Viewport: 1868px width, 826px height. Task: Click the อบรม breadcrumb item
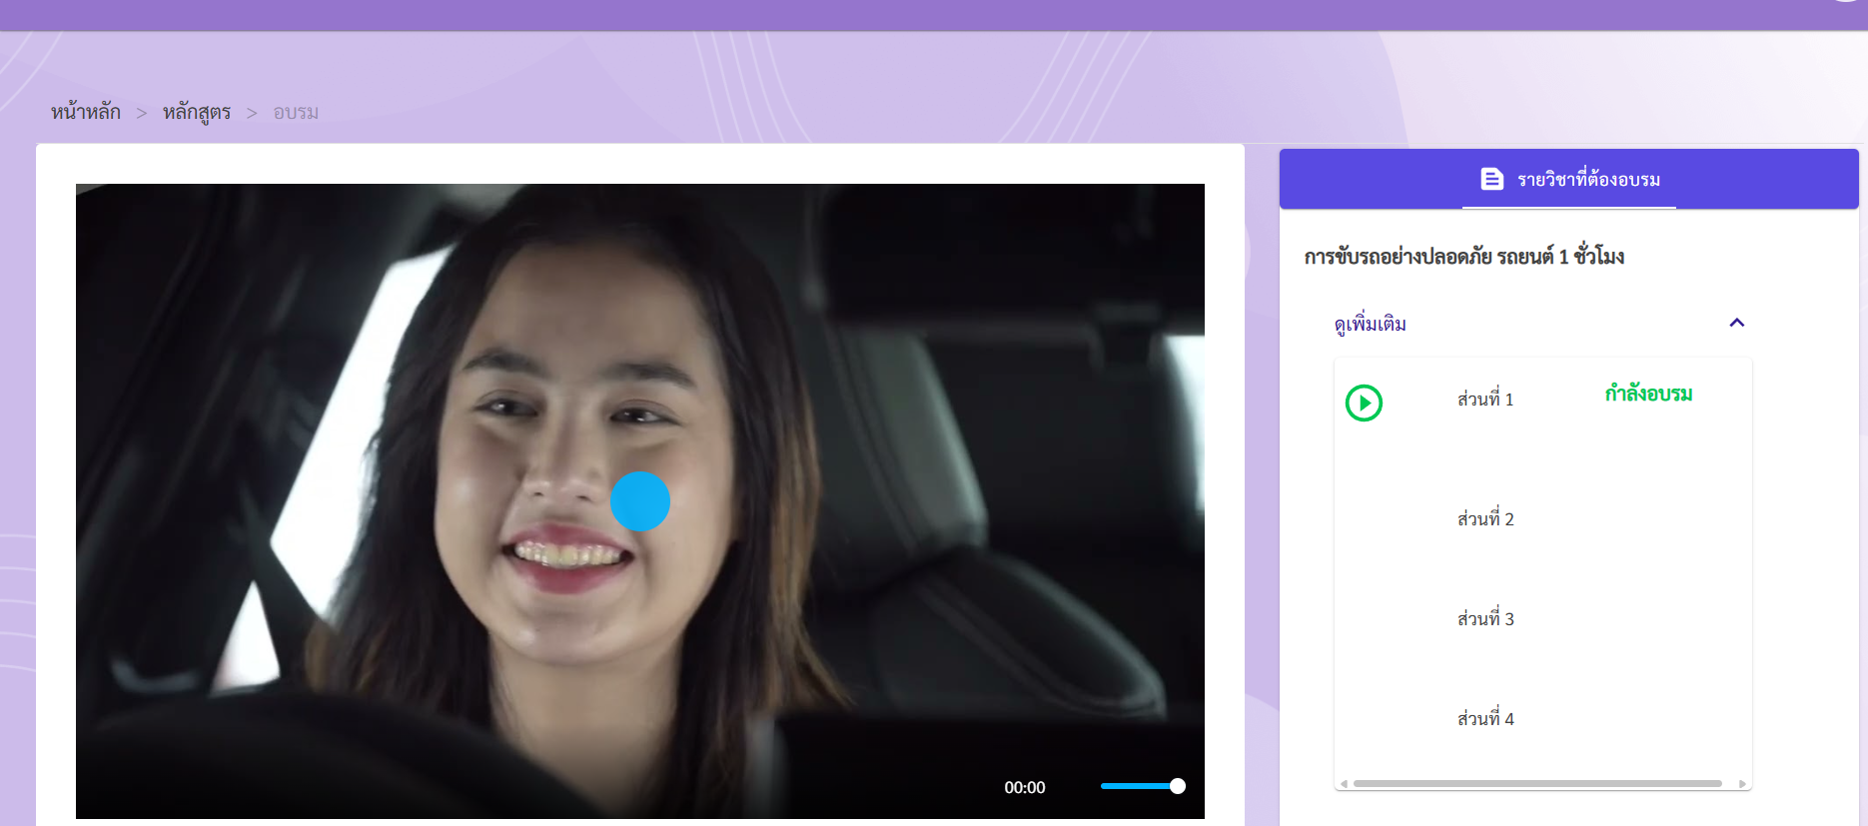pos(296,113)
